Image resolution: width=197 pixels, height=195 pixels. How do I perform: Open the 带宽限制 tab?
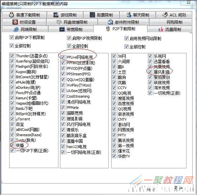pyautogui.click(x=71, y=30)
